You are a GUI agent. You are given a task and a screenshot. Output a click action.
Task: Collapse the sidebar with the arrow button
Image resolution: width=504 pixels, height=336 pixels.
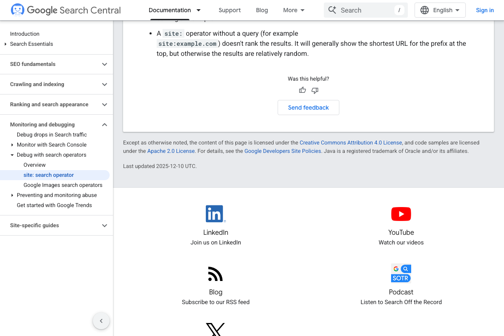click(x=101, y=321)
